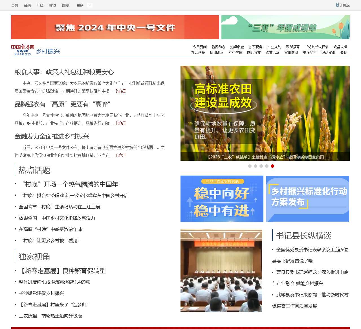Screen dimensions: 361x329
Task: Open the county secretary conference photo
Action: pos(221,271)
